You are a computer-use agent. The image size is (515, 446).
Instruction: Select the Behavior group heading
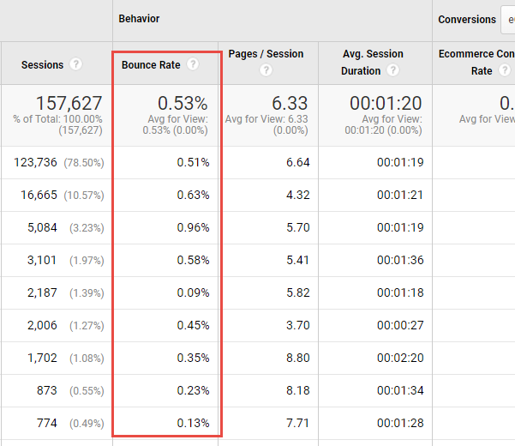[x=139, y=19]
